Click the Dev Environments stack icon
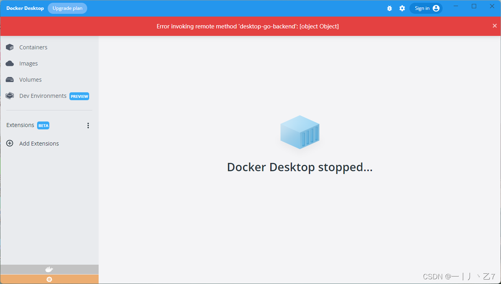The width and height of the screenshot is (501, 284). pyautogui.click(x=10, y=96)
